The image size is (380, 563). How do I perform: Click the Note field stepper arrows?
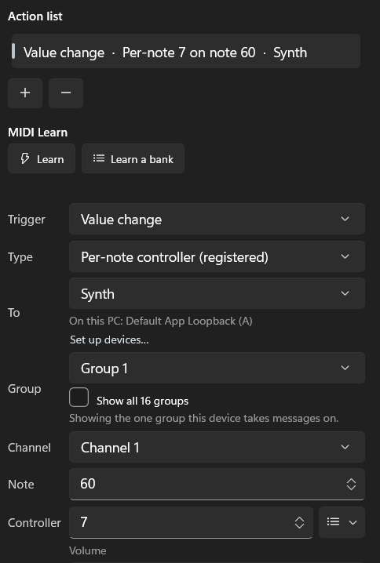[x=351, y=484]
